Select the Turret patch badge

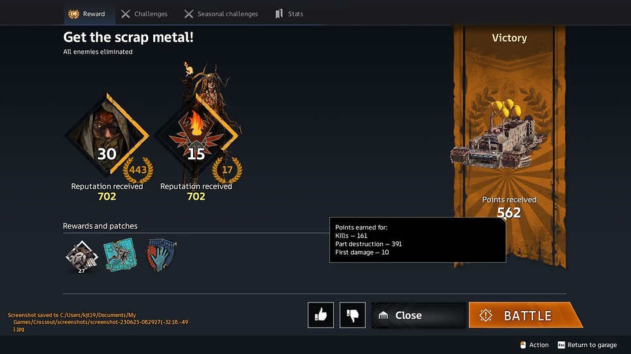[121, 254]
